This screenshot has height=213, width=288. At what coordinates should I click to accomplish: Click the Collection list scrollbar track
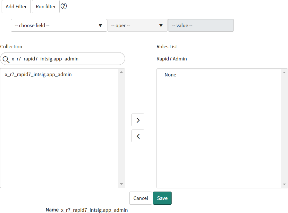[x=121, y=128]
